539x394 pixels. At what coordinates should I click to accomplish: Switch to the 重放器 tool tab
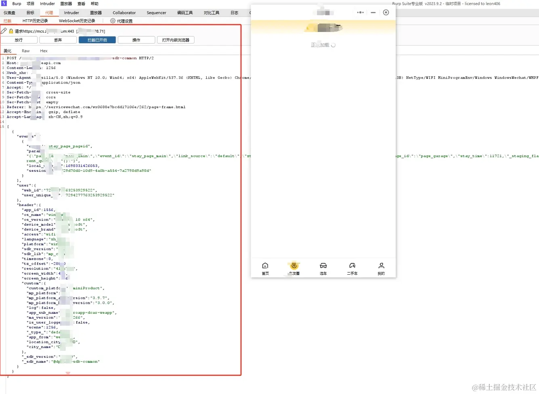pos(96,13)
